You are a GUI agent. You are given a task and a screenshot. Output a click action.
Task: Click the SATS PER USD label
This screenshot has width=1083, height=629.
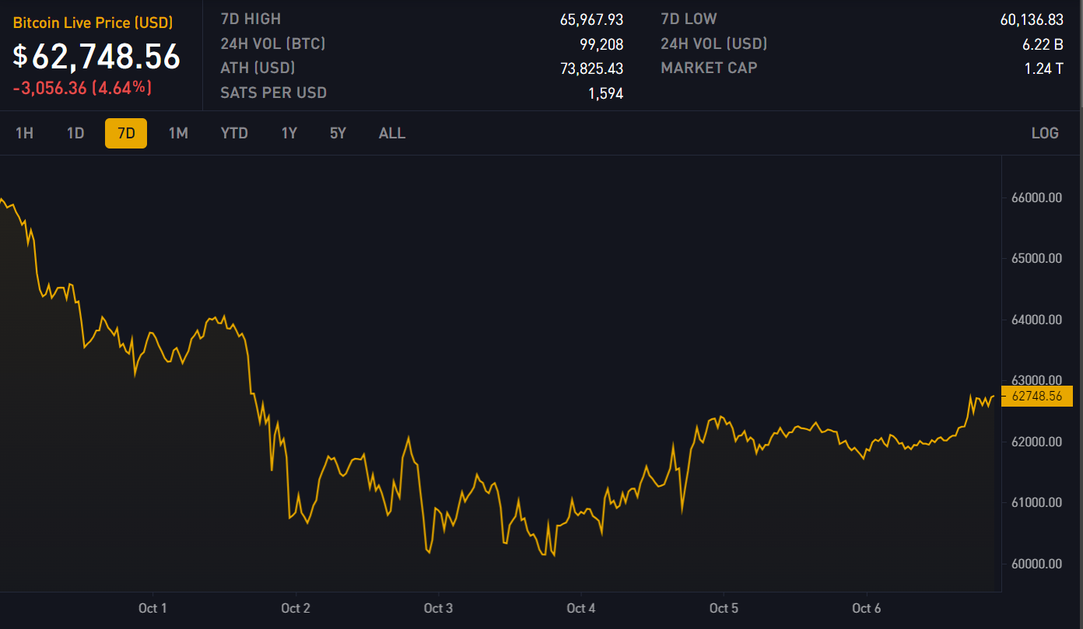(273, 93)
